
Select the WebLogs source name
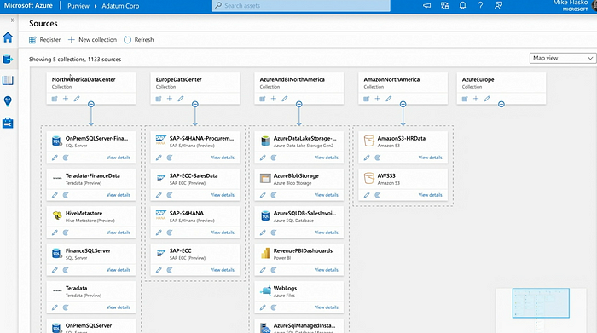pyautogui.click(x=285, y=288)
